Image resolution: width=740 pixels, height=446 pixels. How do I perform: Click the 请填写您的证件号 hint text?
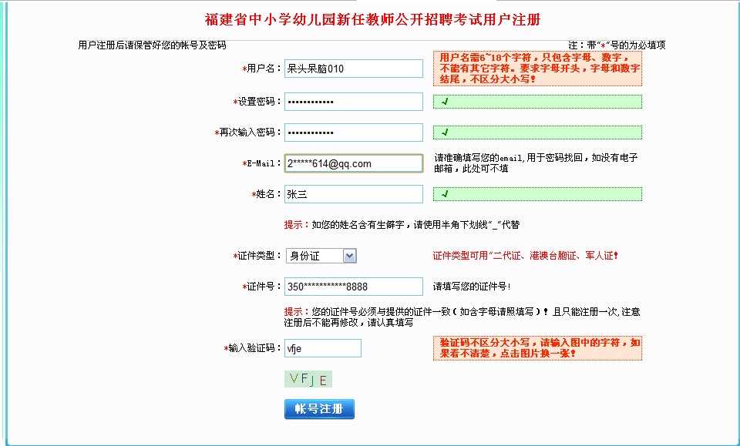472,287
